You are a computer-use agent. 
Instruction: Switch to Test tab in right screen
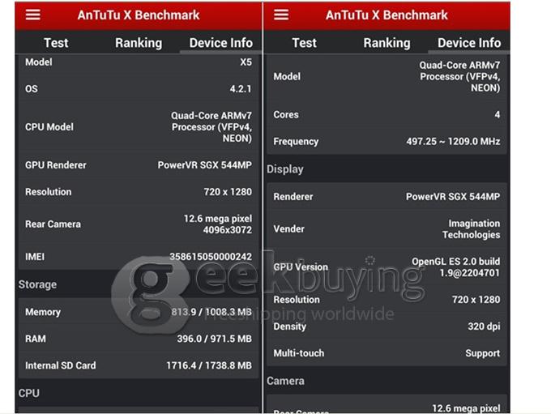pos(305,43)
